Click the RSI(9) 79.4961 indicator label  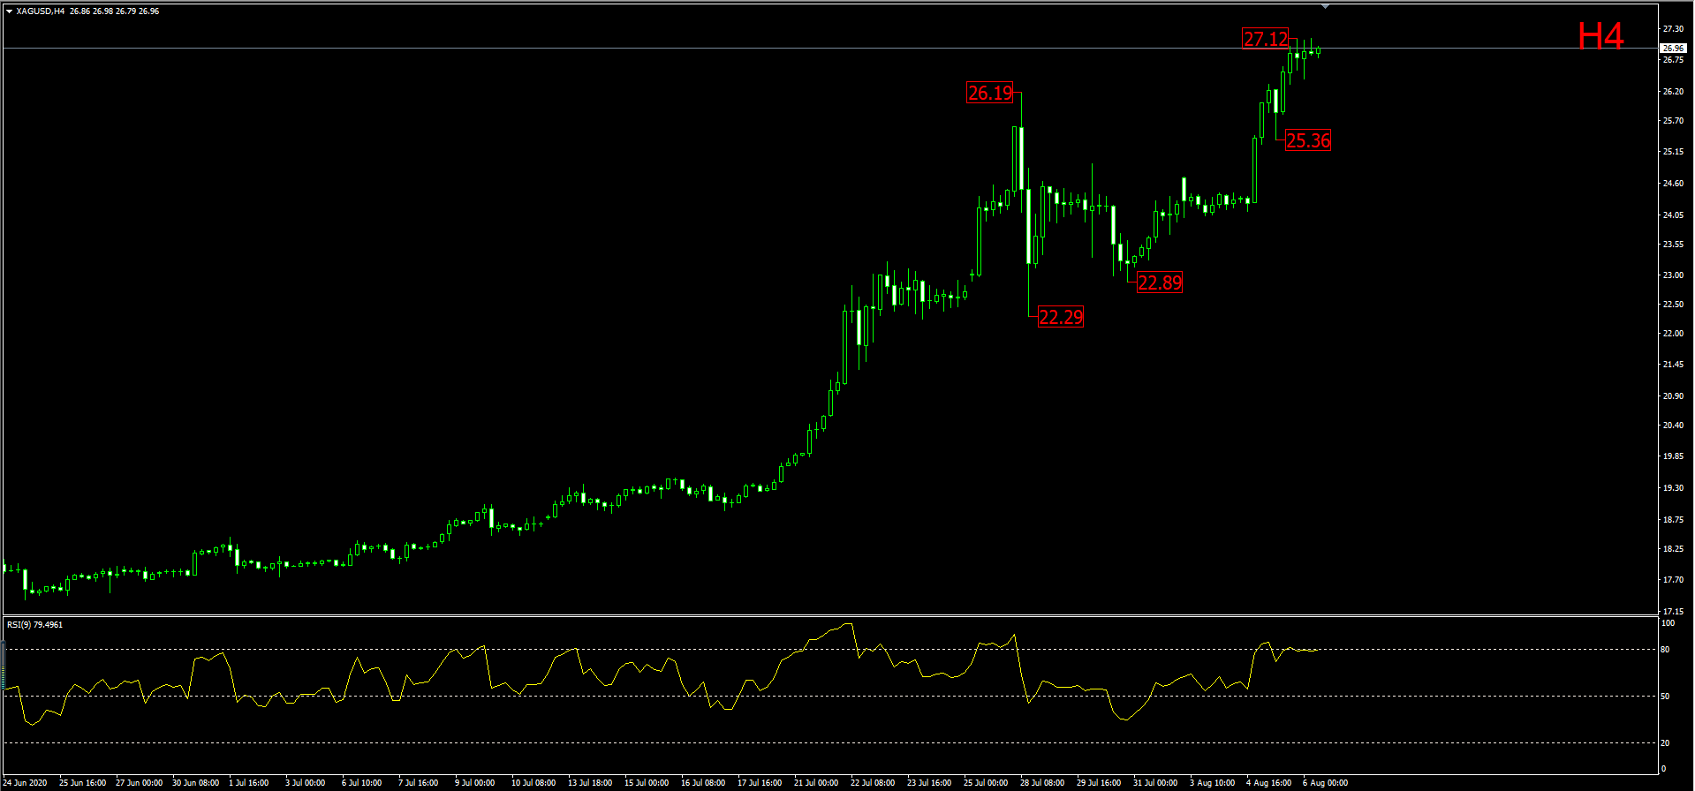coord(35,625)
